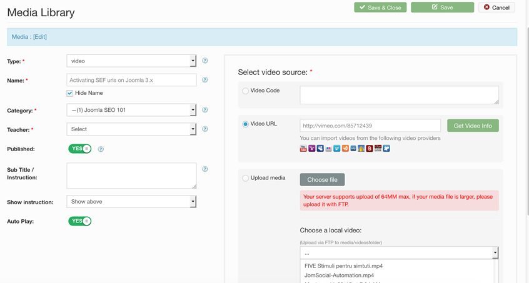Click into the Sub Title / Instruction textarea
Image resolution: width=529 pixels, height=283 pixels.
(131, 176)
